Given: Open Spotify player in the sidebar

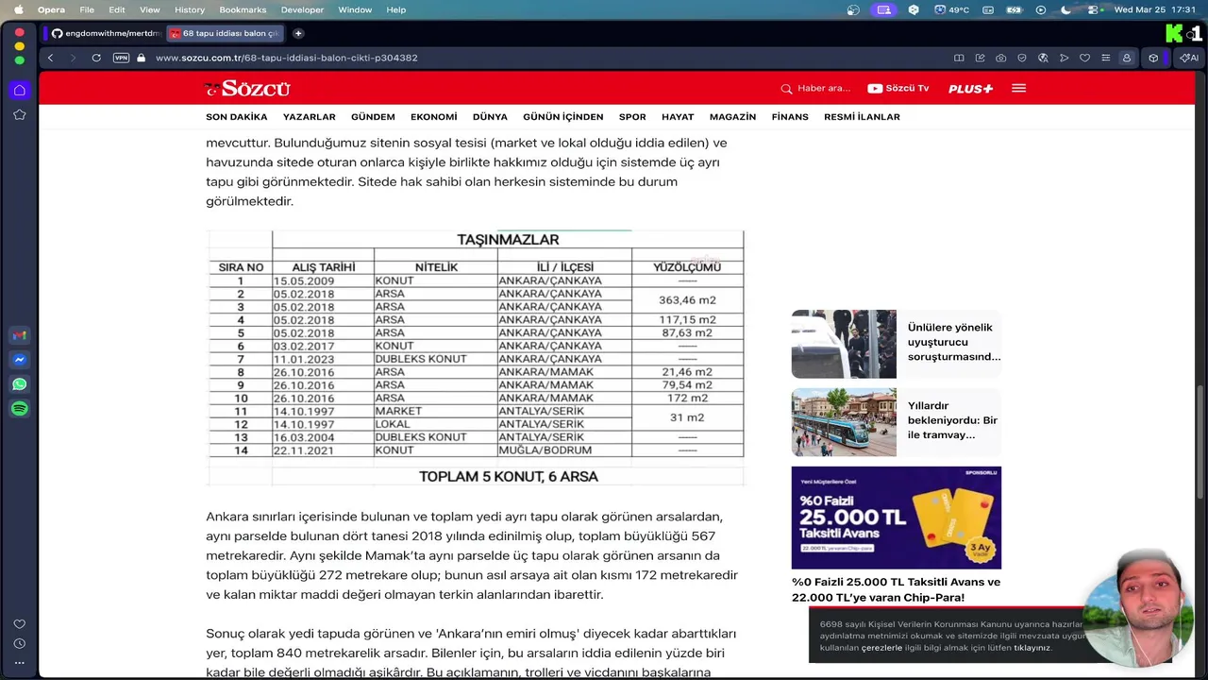Looking at the screenshot, I should pyautogui.click(x=19, y=409).
